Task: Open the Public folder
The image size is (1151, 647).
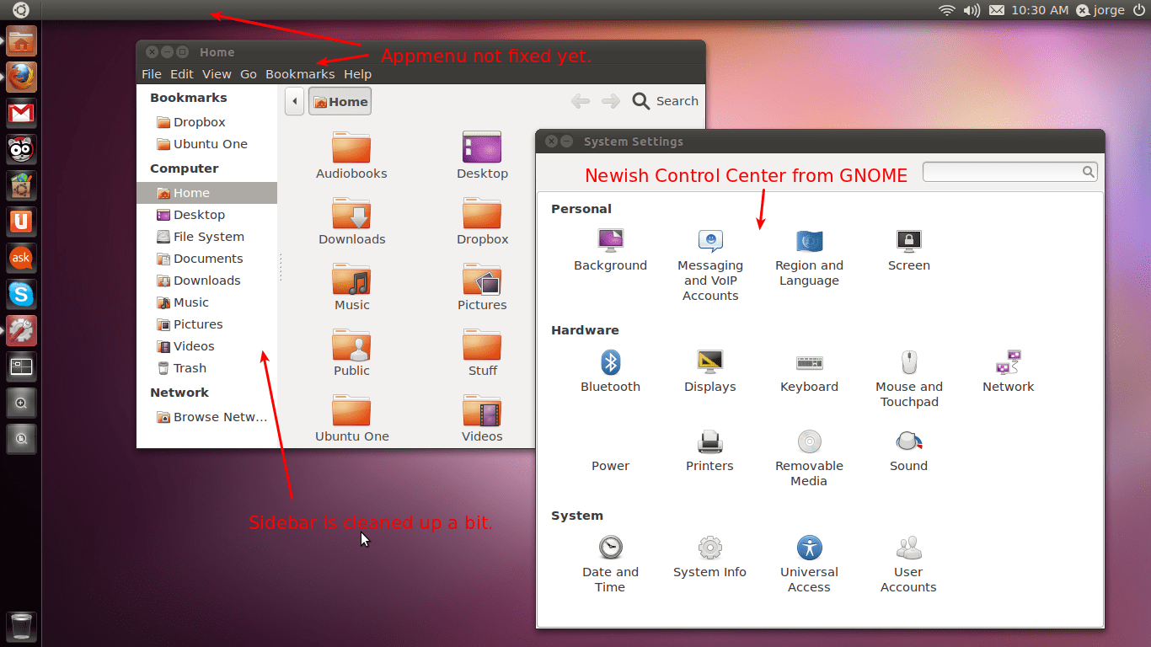Action: [x=351, y=353]
